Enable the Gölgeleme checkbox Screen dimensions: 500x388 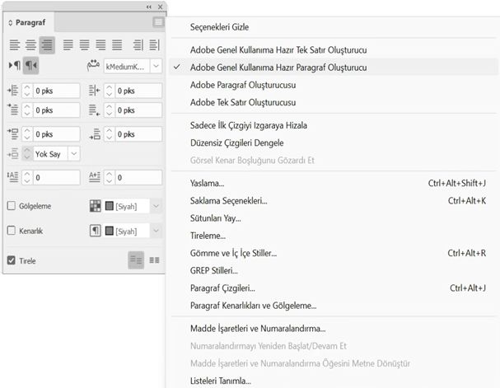[x=12, y=206]
